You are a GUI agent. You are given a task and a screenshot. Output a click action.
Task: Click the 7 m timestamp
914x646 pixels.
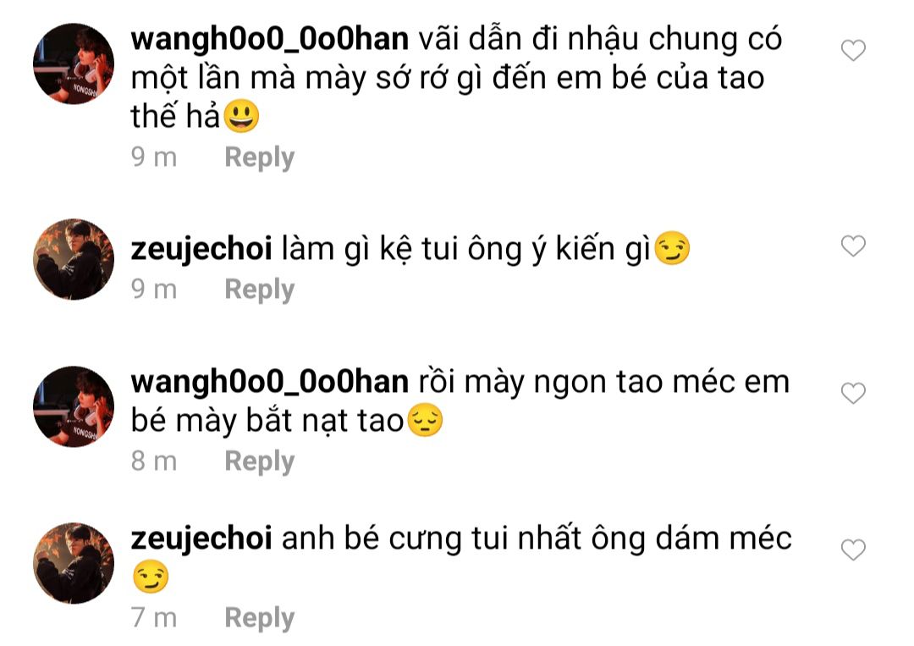pos(154,617)
